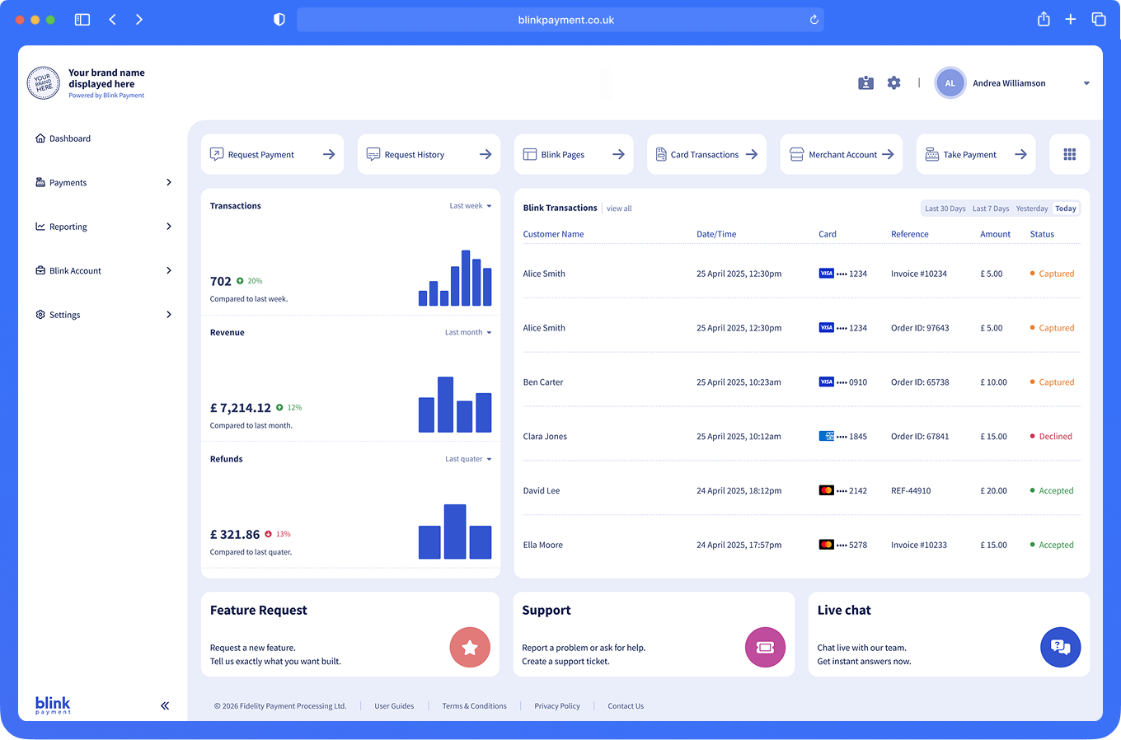Click 'view all' Blink Transactions link
1121x740 pixels.
[x=619, y=208]
